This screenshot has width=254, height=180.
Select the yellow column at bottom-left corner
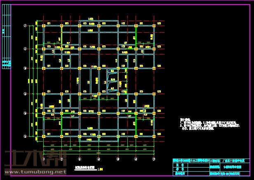coord(43,136)
